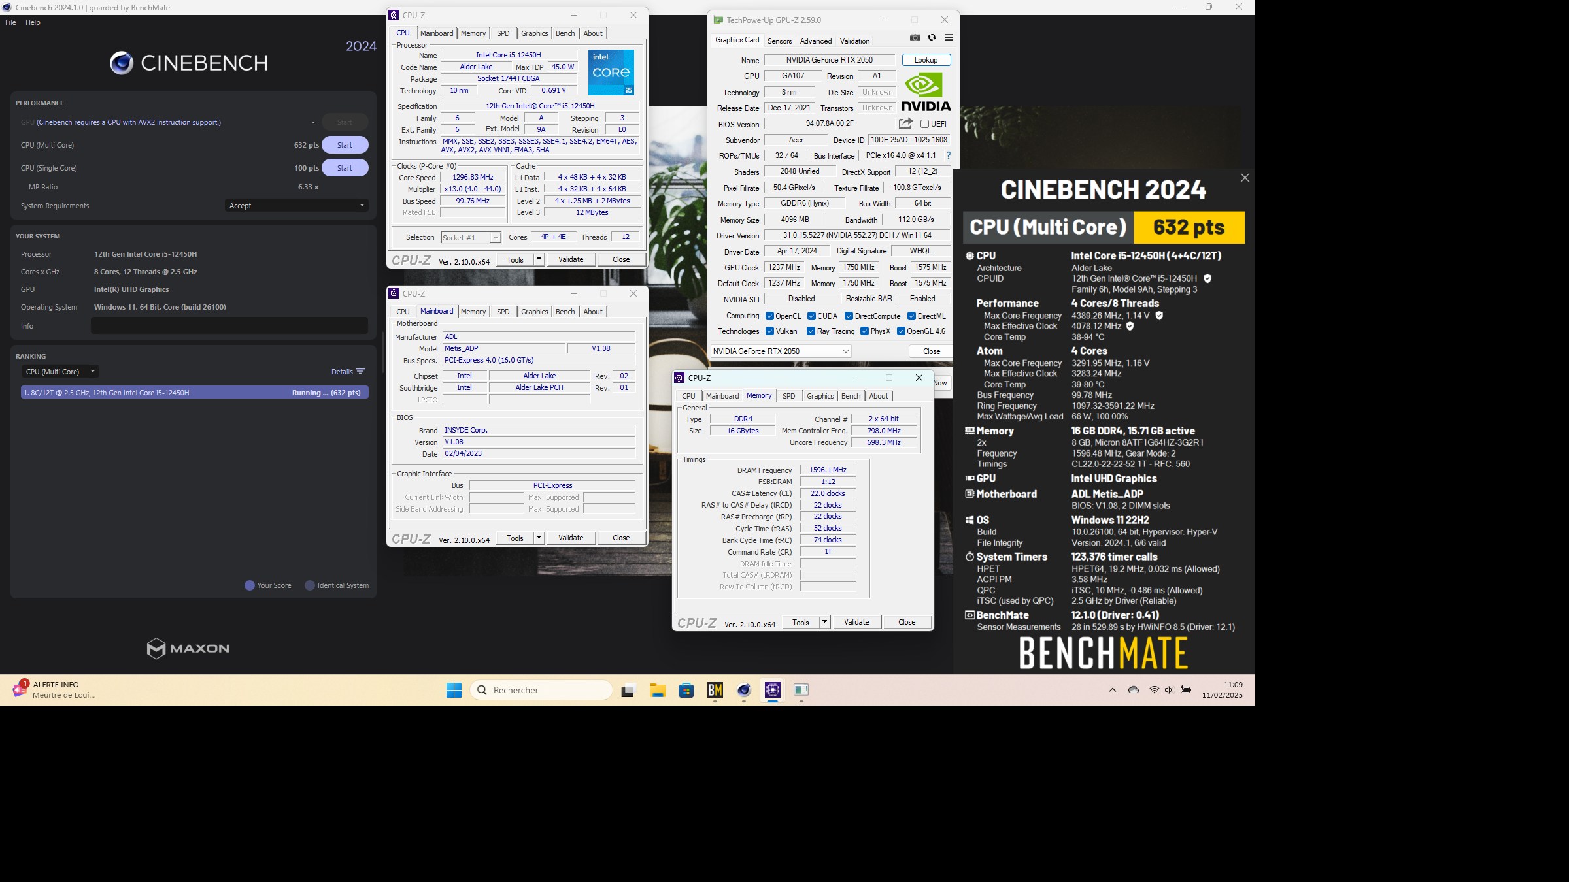Click MP Ratio value 6.33 x
The image size is (1569, 882).
(308, 187)
